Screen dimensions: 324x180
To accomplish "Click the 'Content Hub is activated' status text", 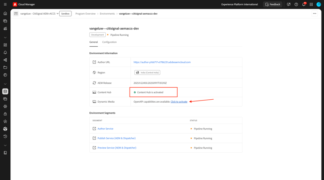I will click(150, 92).
